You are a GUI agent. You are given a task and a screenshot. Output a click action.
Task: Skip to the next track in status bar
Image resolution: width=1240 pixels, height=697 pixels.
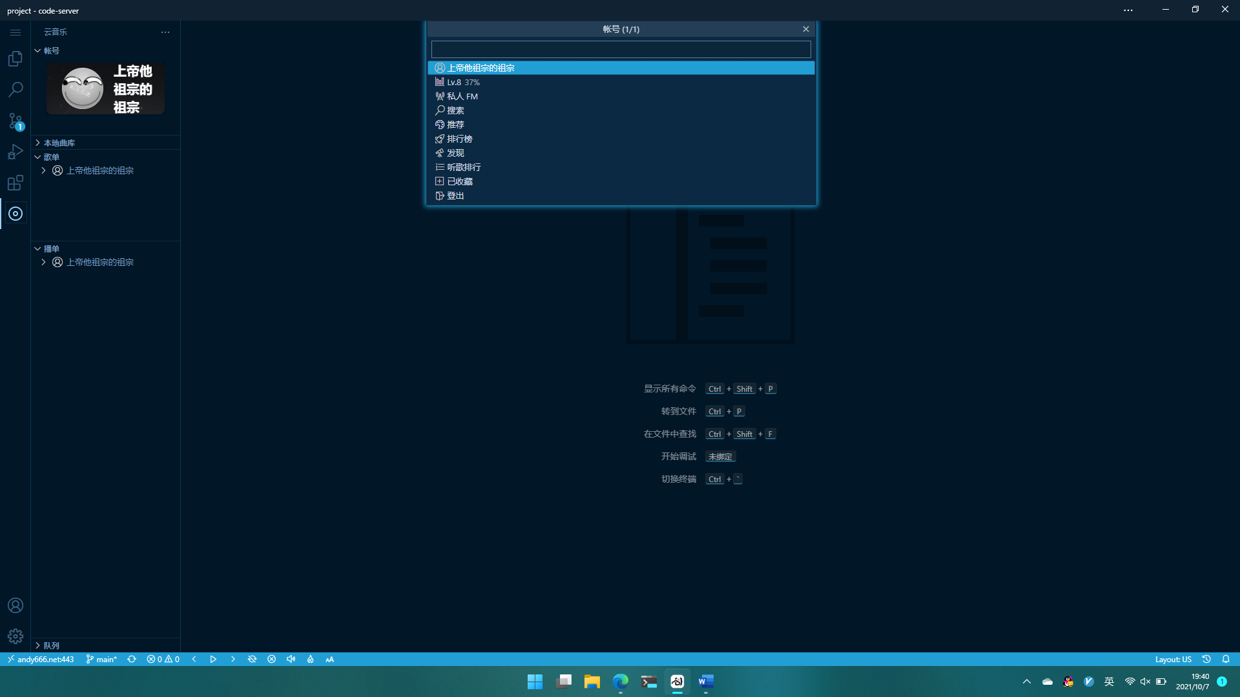click(x=232, y=659)
